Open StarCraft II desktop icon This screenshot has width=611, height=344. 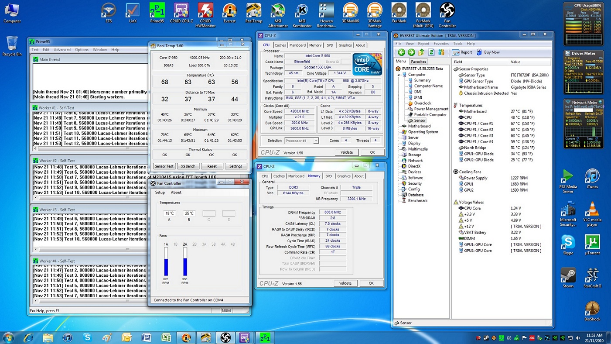(592, 278)
